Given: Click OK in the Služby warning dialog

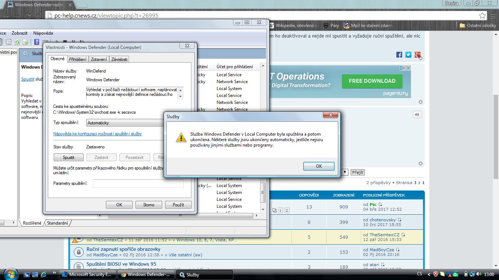Looking at the screenshot, I should 319,166.
